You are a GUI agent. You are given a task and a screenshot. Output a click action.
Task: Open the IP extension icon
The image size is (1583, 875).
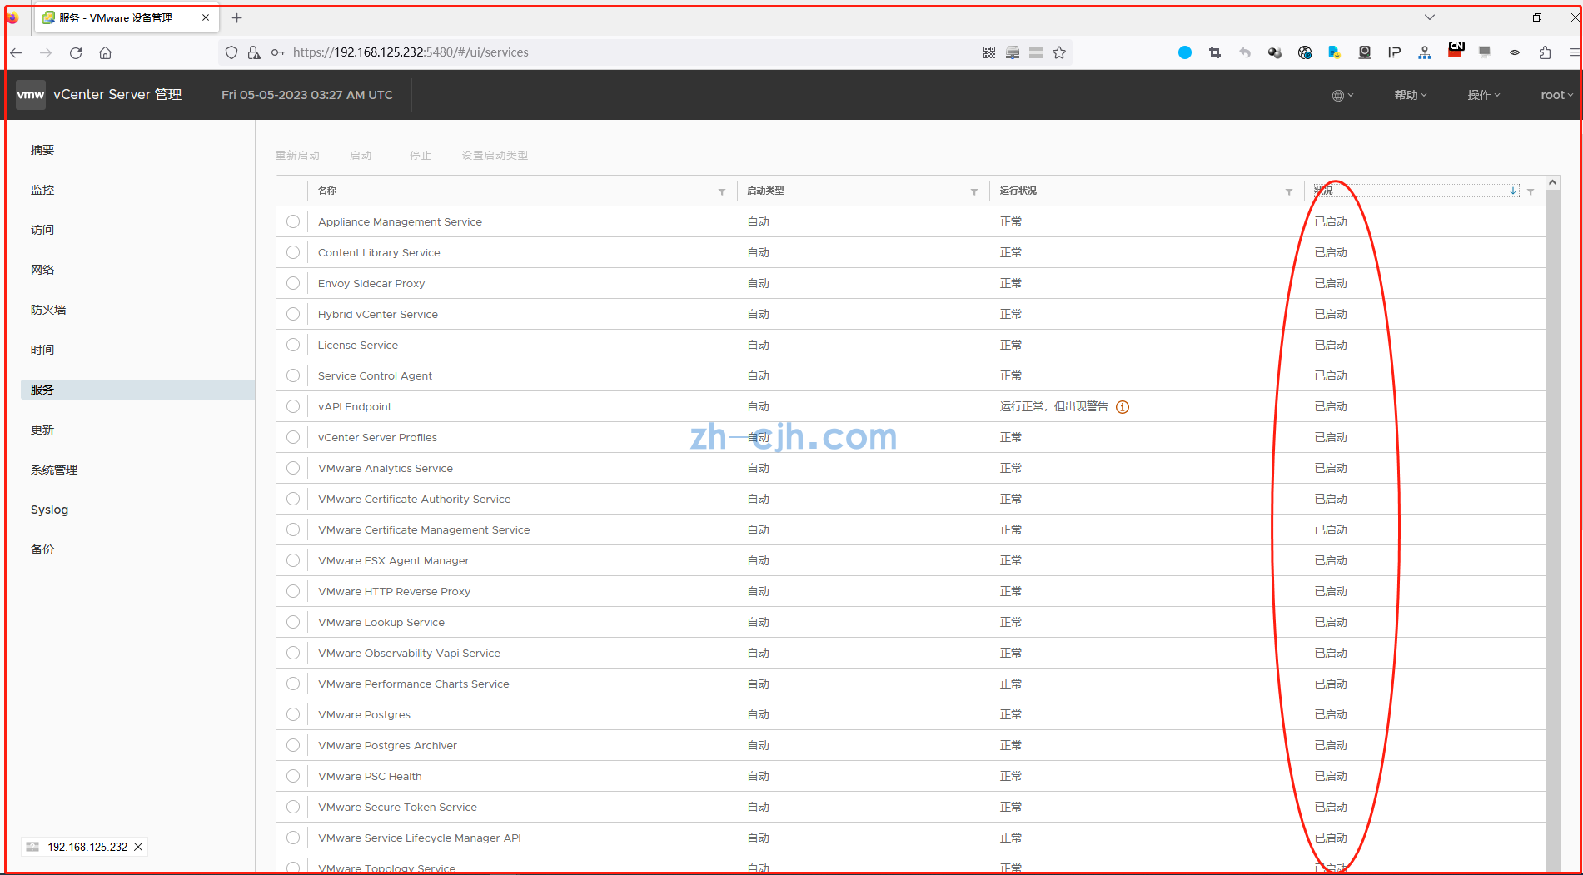1394,52
